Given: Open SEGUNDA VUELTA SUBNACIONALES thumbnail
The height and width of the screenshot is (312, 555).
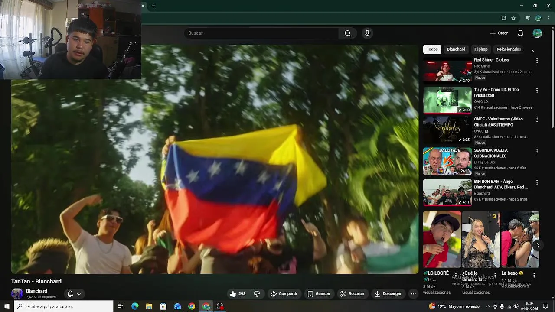Looking at the screenshot, I should [447, 161].
